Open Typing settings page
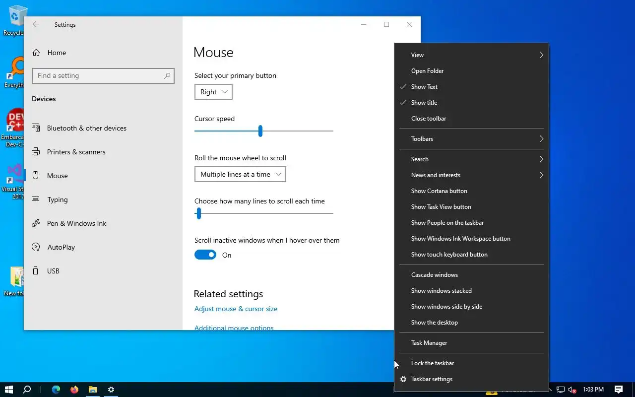 [x=103, y=199]
